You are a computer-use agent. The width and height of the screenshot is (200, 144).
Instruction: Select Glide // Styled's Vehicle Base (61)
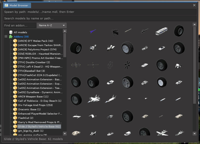[39, 126]
